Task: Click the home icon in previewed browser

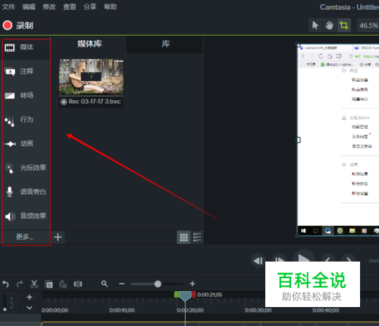Action: tap(330, 56)
